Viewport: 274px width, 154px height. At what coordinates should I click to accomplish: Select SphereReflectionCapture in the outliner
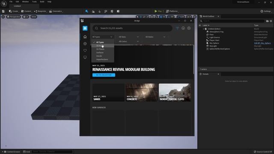point(220,49)
